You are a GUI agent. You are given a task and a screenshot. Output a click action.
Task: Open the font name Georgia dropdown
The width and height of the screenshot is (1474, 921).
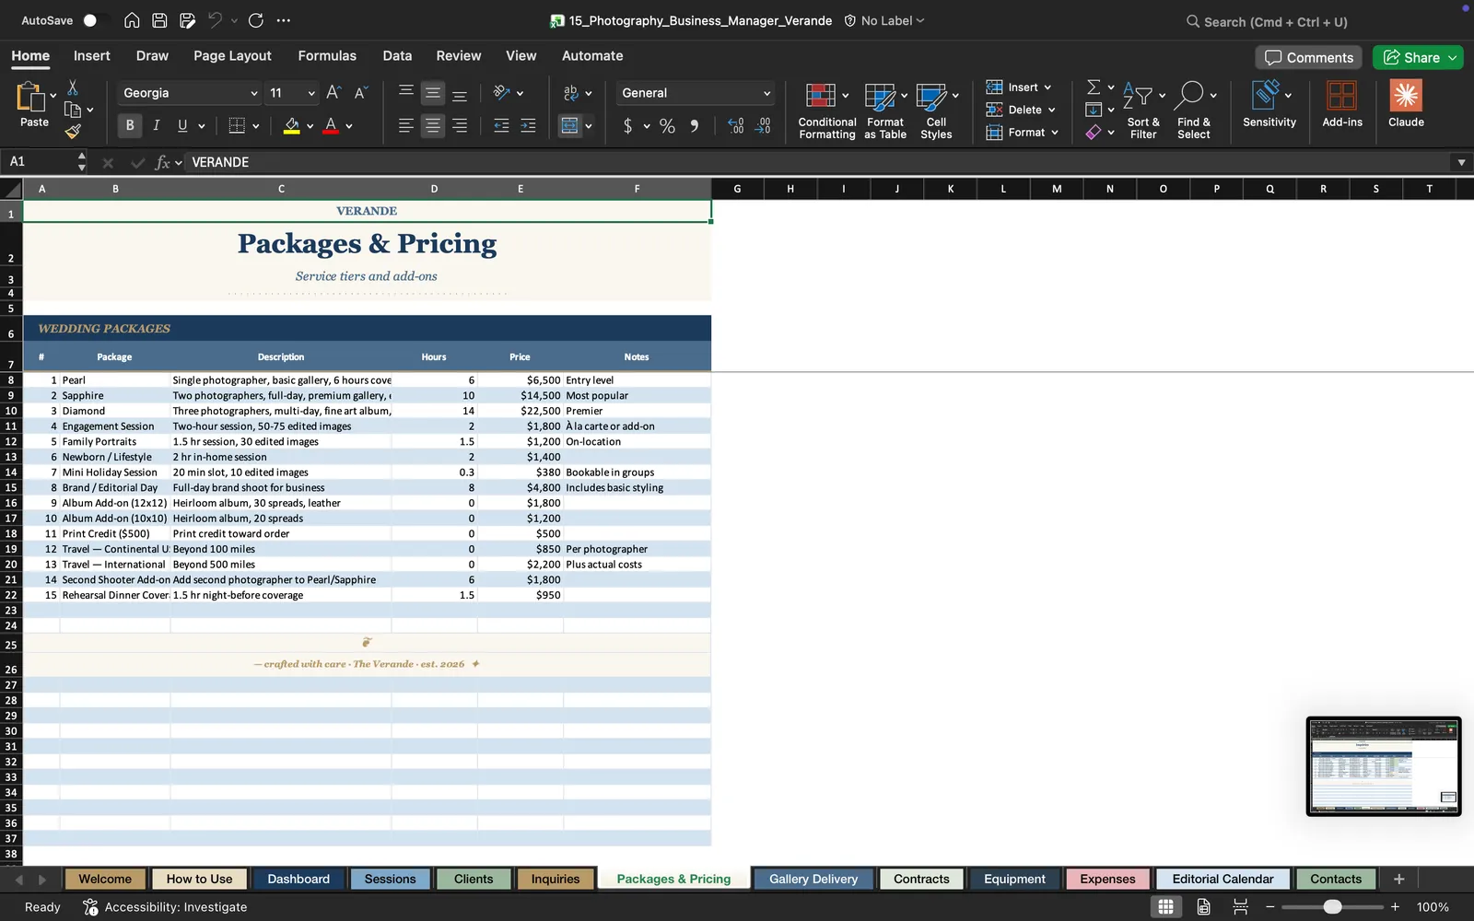254,93
